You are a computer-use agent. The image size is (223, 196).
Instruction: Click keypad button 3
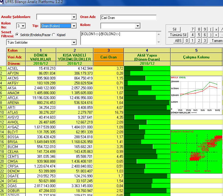pyautogui.click(x=205, y=41)
